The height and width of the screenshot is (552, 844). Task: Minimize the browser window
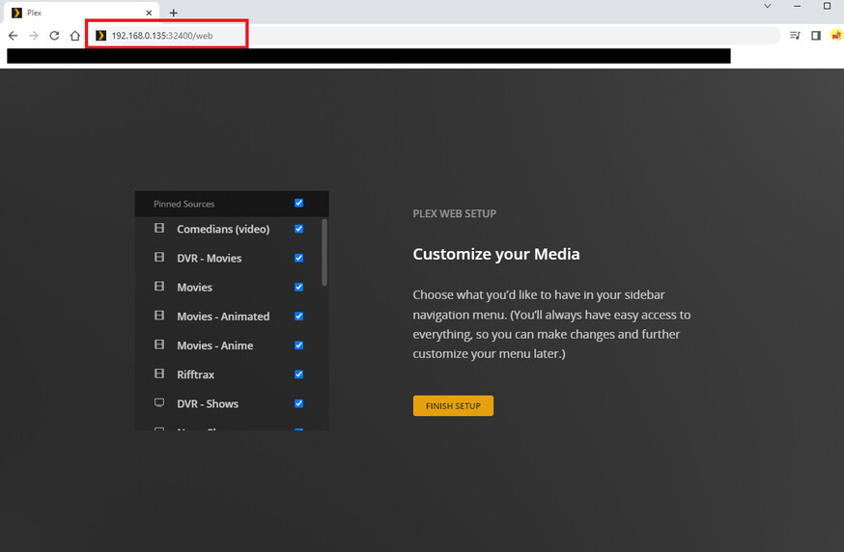click(x=798, y=6)
